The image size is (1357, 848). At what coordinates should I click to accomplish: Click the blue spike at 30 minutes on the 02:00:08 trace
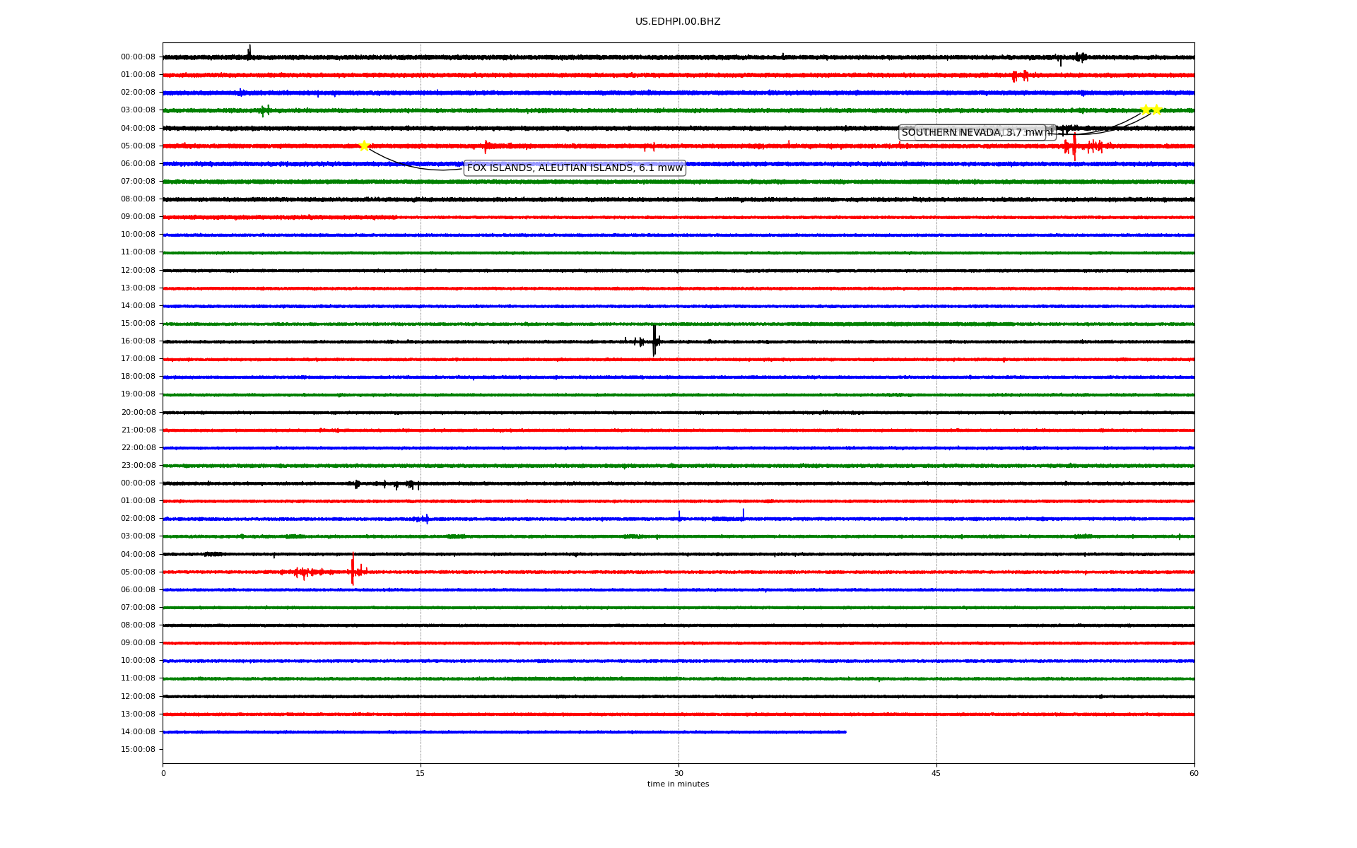click(x=679, y=515)
